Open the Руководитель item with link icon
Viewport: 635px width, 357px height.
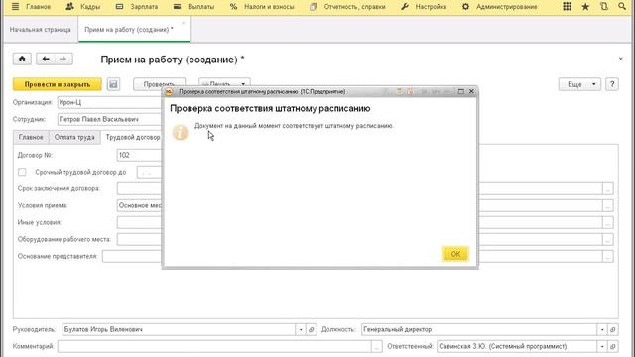click(x=311, y=330)
